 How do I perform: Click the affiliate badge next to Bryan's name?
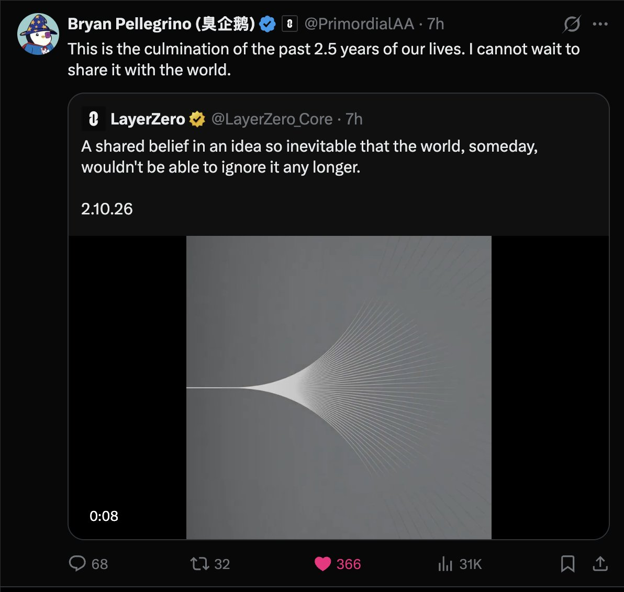(287, 24)
